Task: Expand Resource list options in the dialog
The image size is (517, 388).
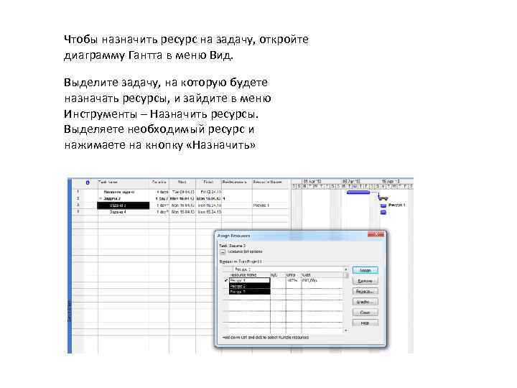Action: 223,252
